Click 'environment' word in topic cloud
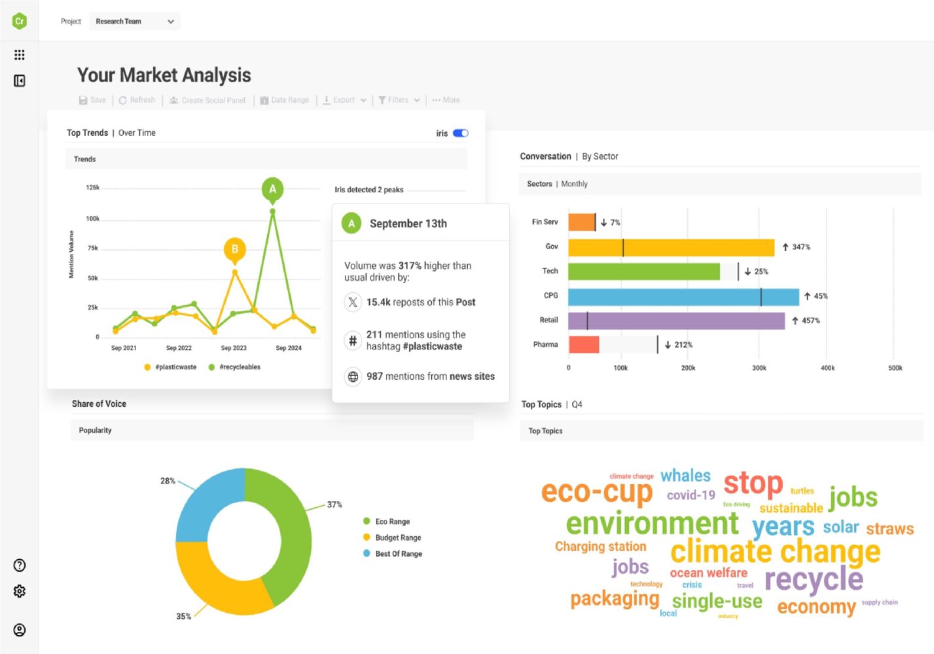934x654 pixels. (x=652, y=523)
